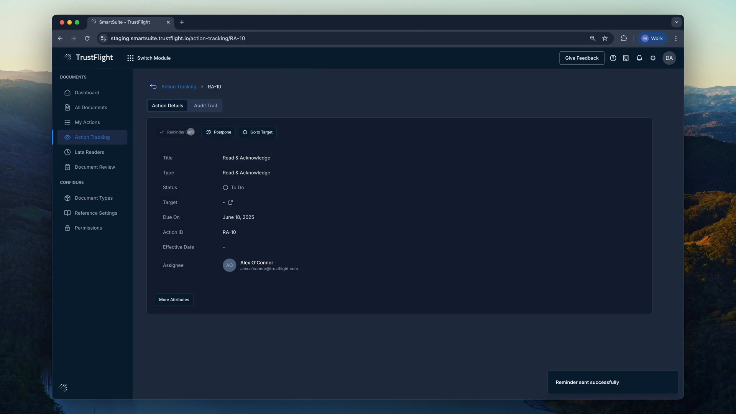Open the notifications bell
736x414 pixels.
coord(639,58)
